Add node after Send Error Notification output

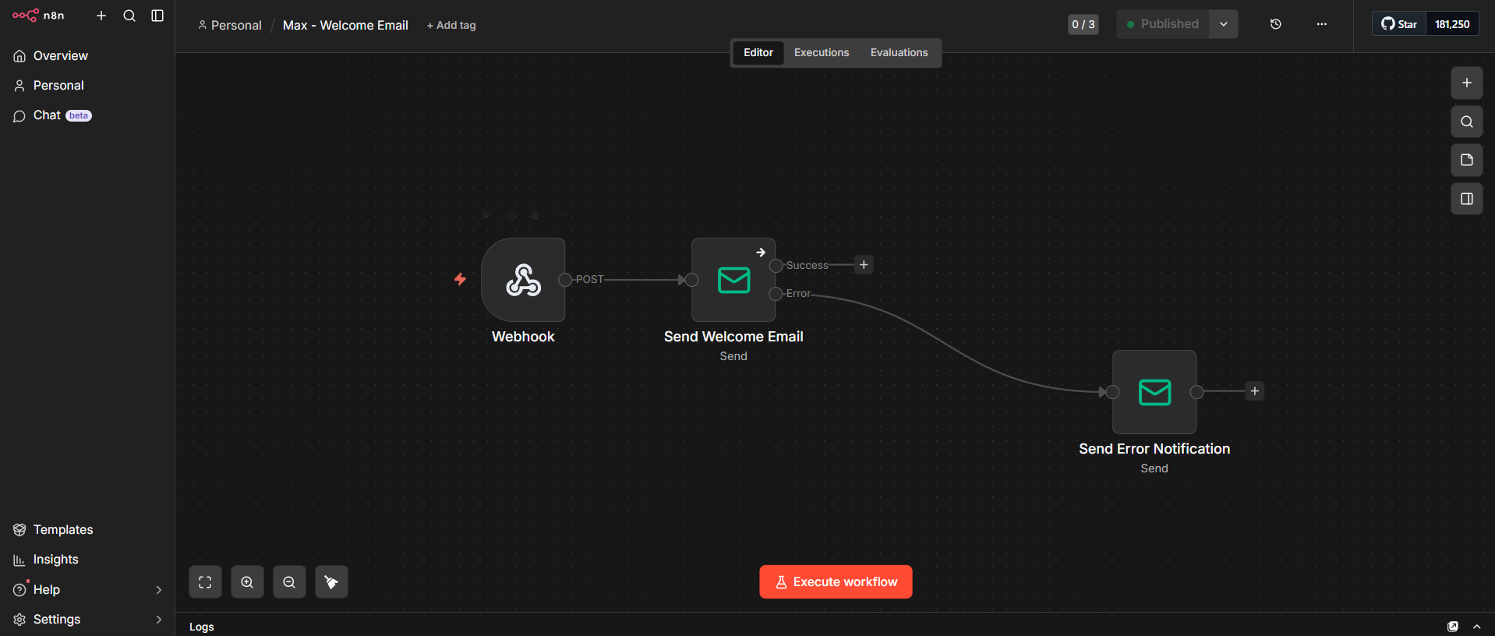tap(1255, 391)
